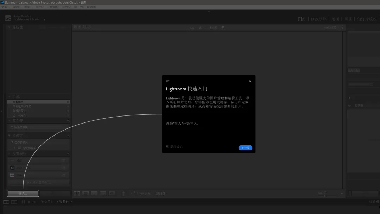The height and width of the screenshot is (214, 380).
Task: Expand the 智能收藏夹 collection set
Action: click(x=14, y=148)
